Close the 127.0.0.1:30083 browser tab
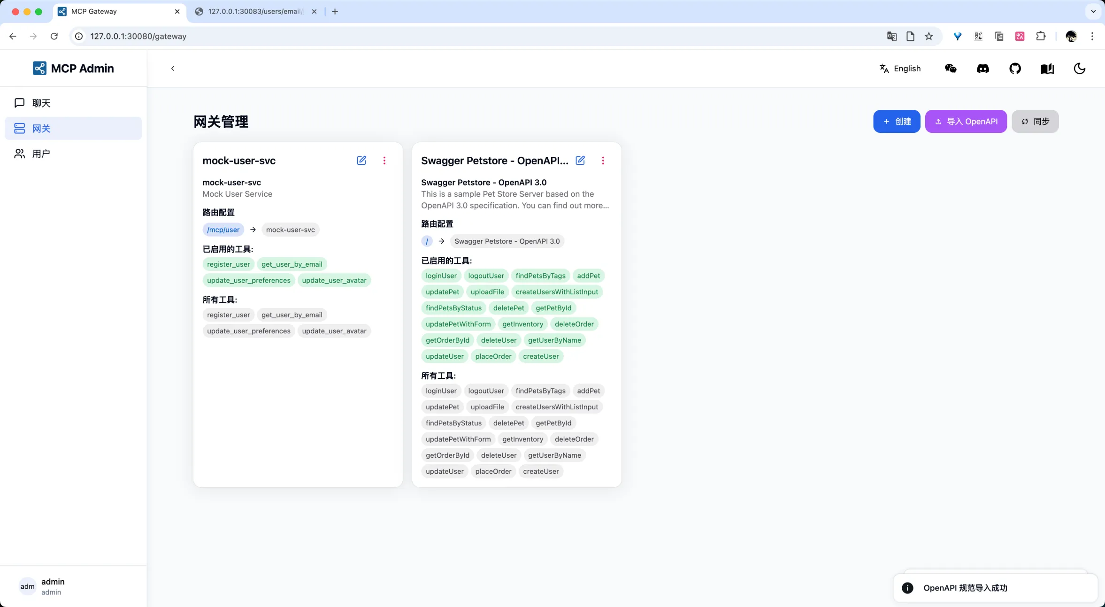1105x607 pixels. coord(315,11)
